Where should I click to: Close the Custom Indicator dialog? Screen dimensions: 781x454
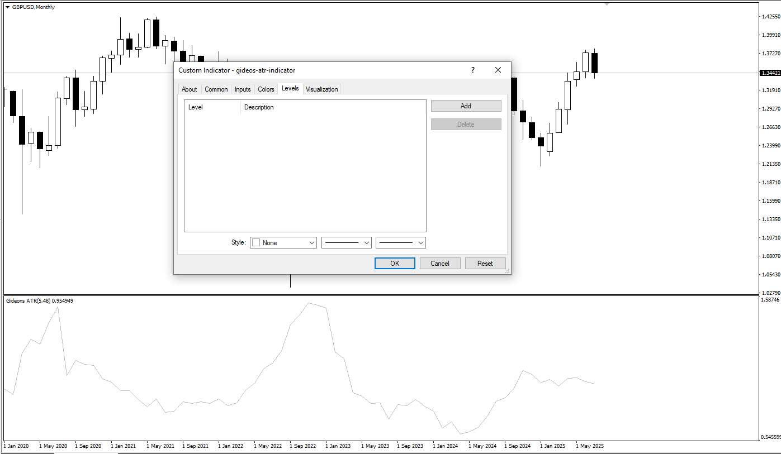[498, 70]
